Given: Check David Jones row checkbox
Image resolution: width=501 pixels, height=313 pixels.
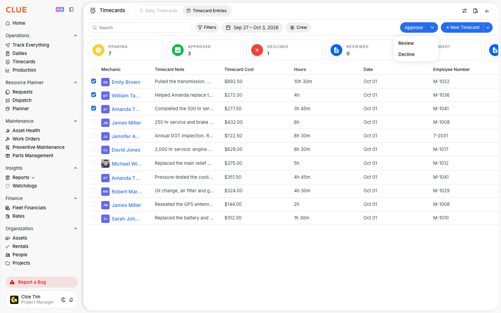Looking at the screenshot, I should [x=94, y=149].
